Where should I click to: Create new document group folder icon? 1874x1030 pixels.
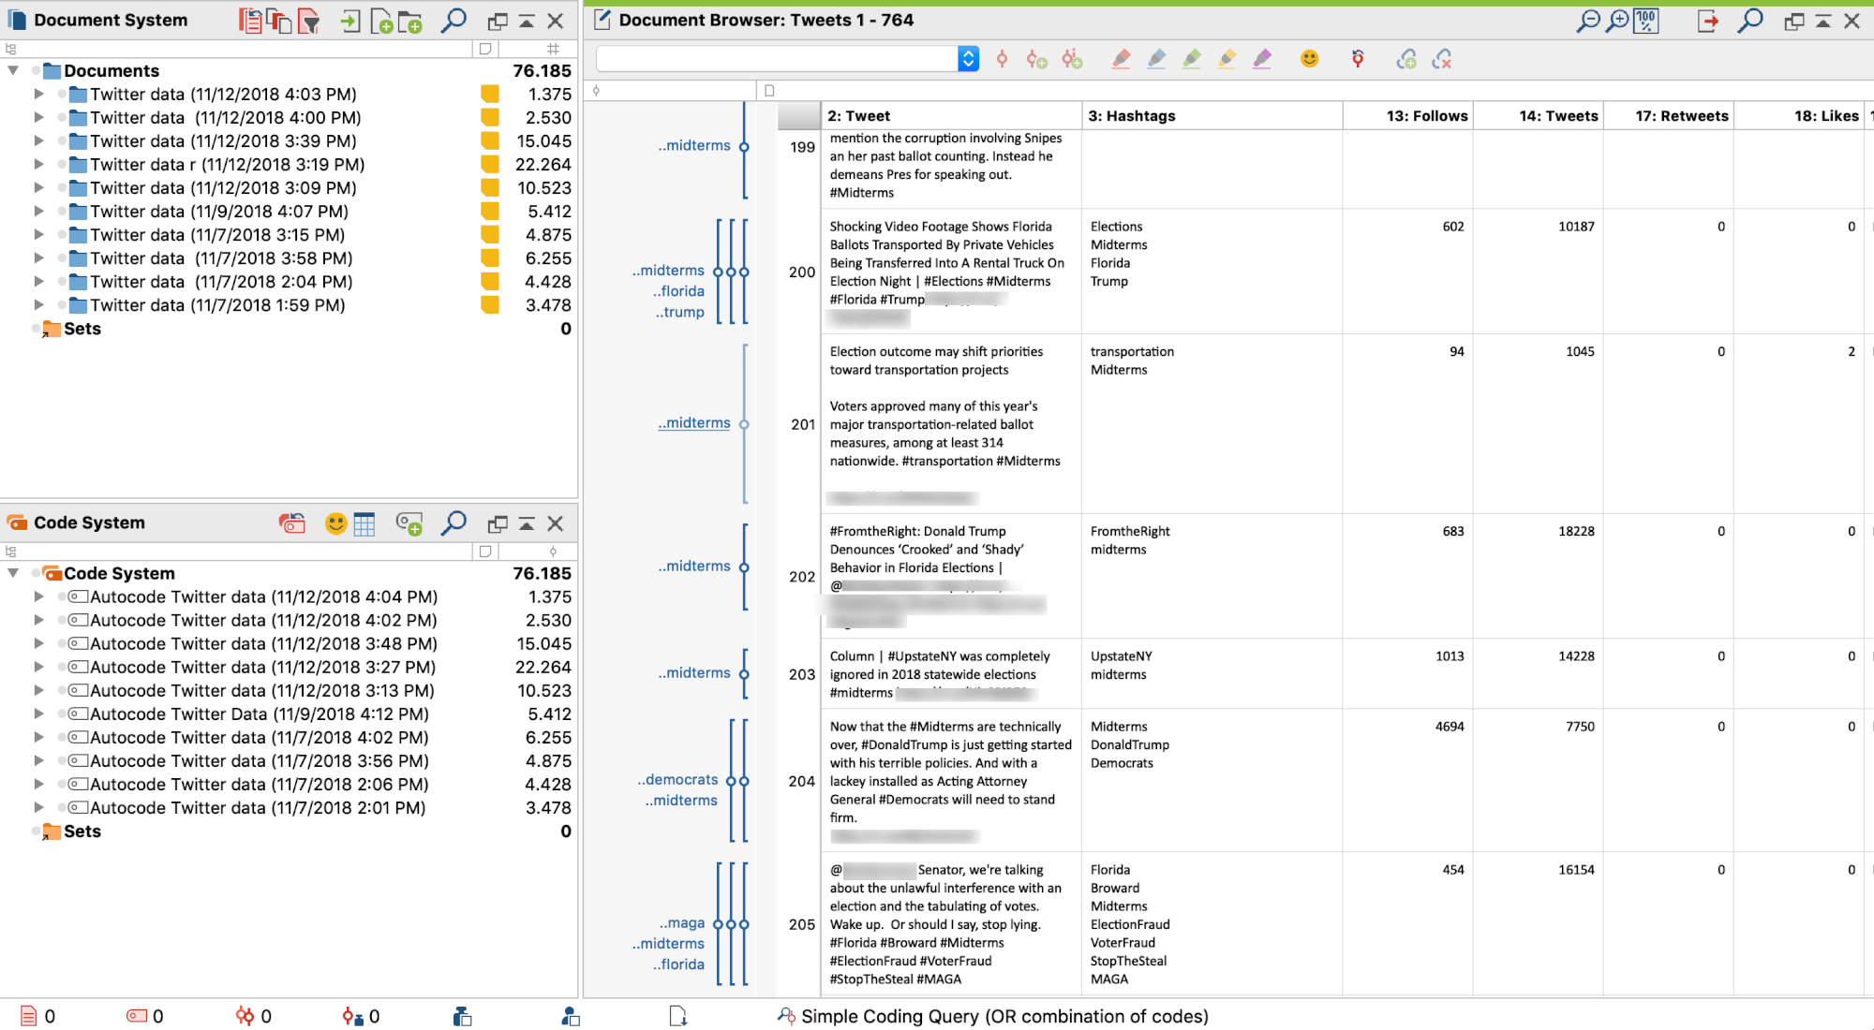pos(410,21)
